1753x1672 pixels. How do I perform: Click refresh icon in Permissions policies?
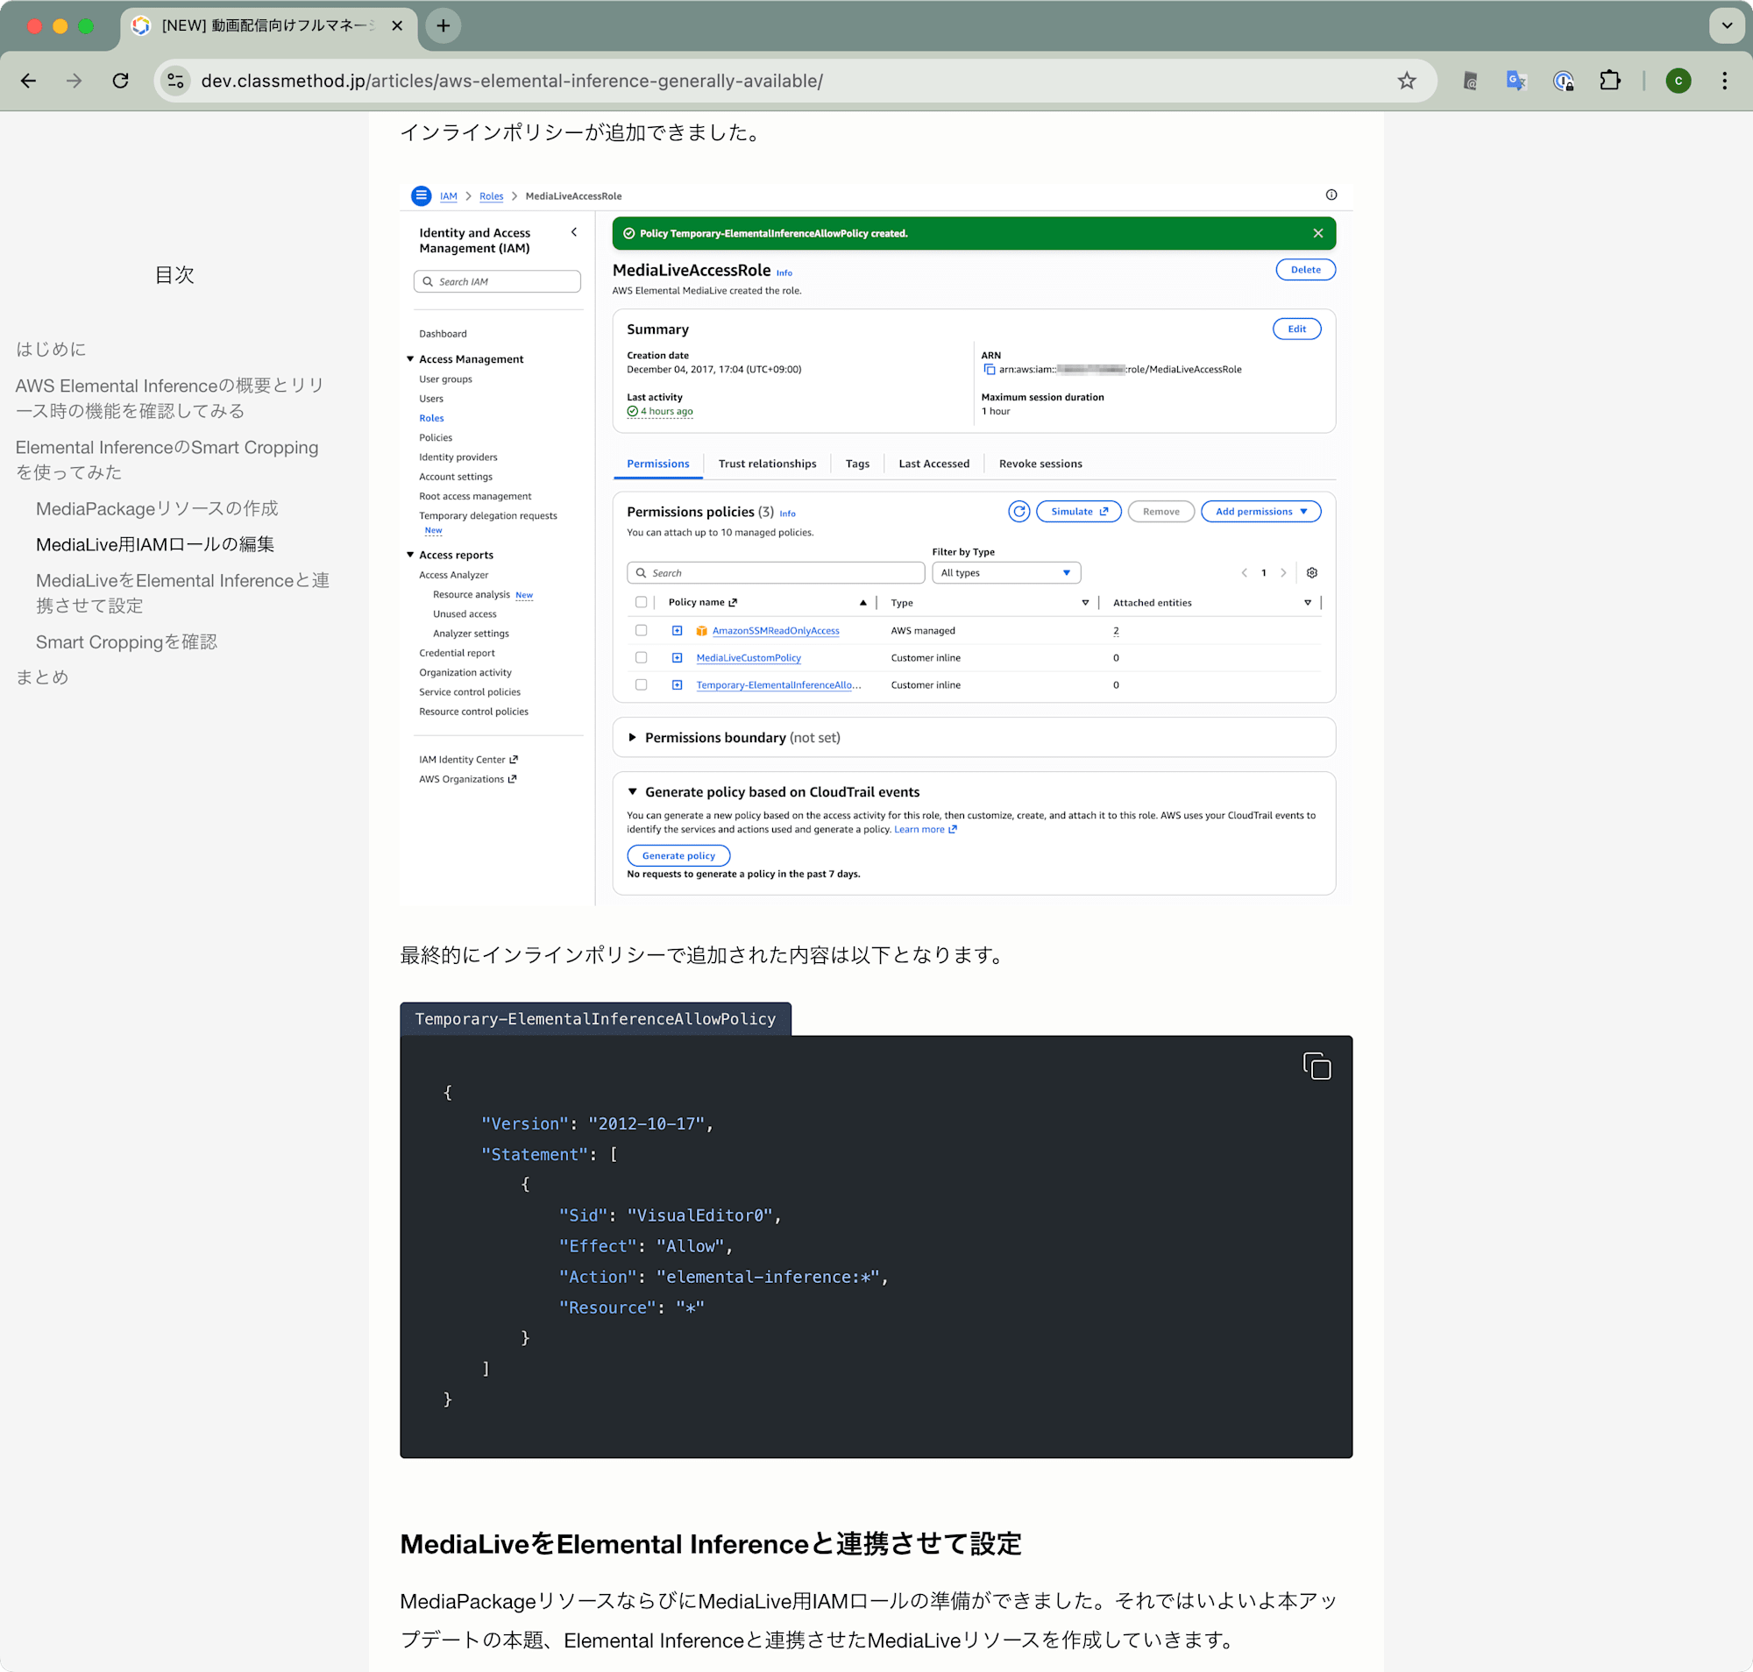[1018, 512]
